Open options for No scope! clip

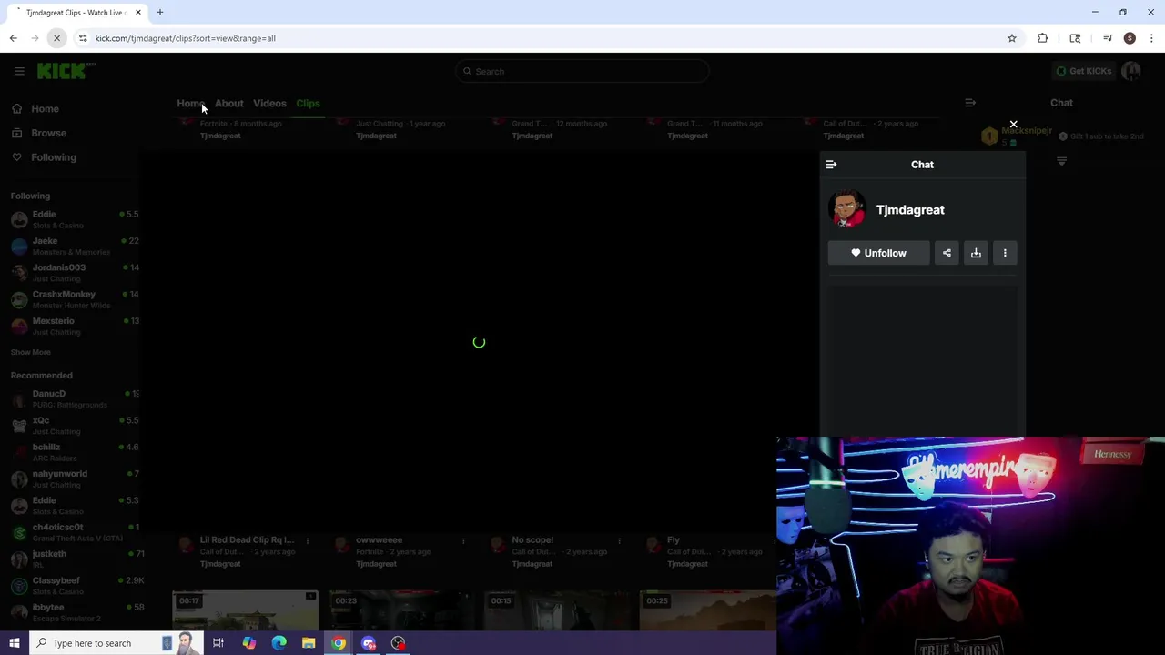[x=619, y=541]
